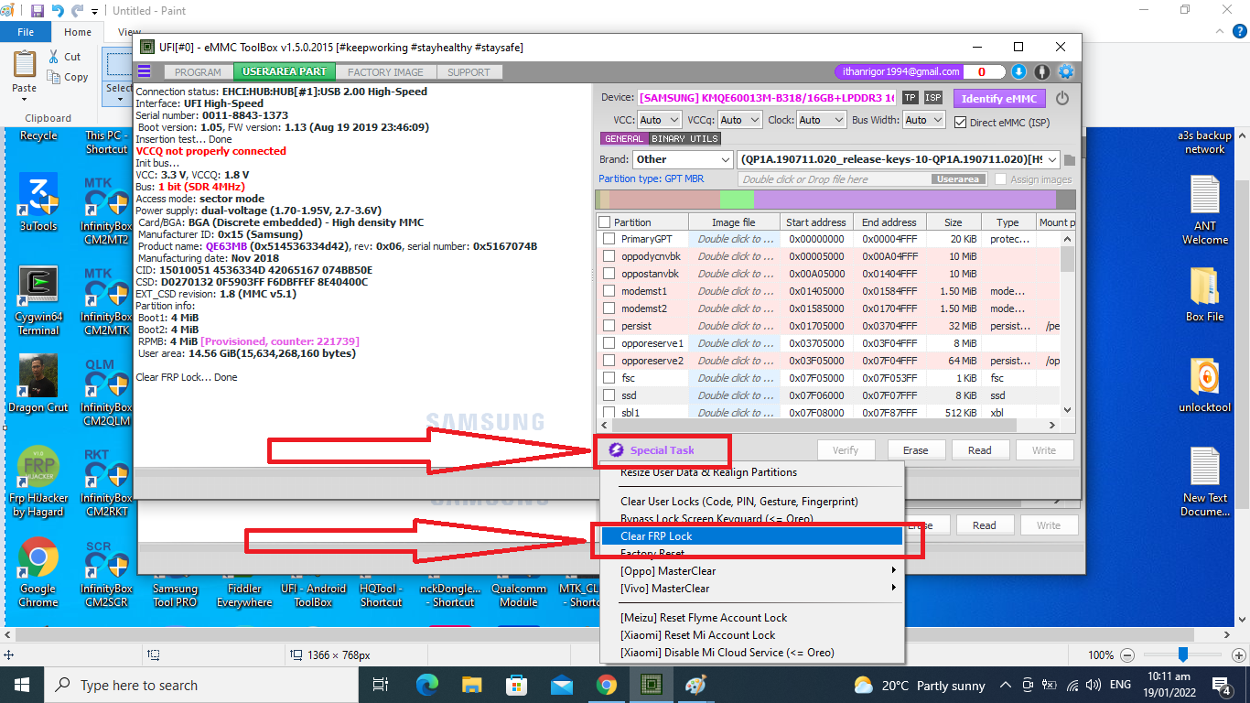Image resolution: width=1250 pixels, height=703 pixels.
Task: Open the UFI settings gear icon
Action: [x=1066, y=71]
